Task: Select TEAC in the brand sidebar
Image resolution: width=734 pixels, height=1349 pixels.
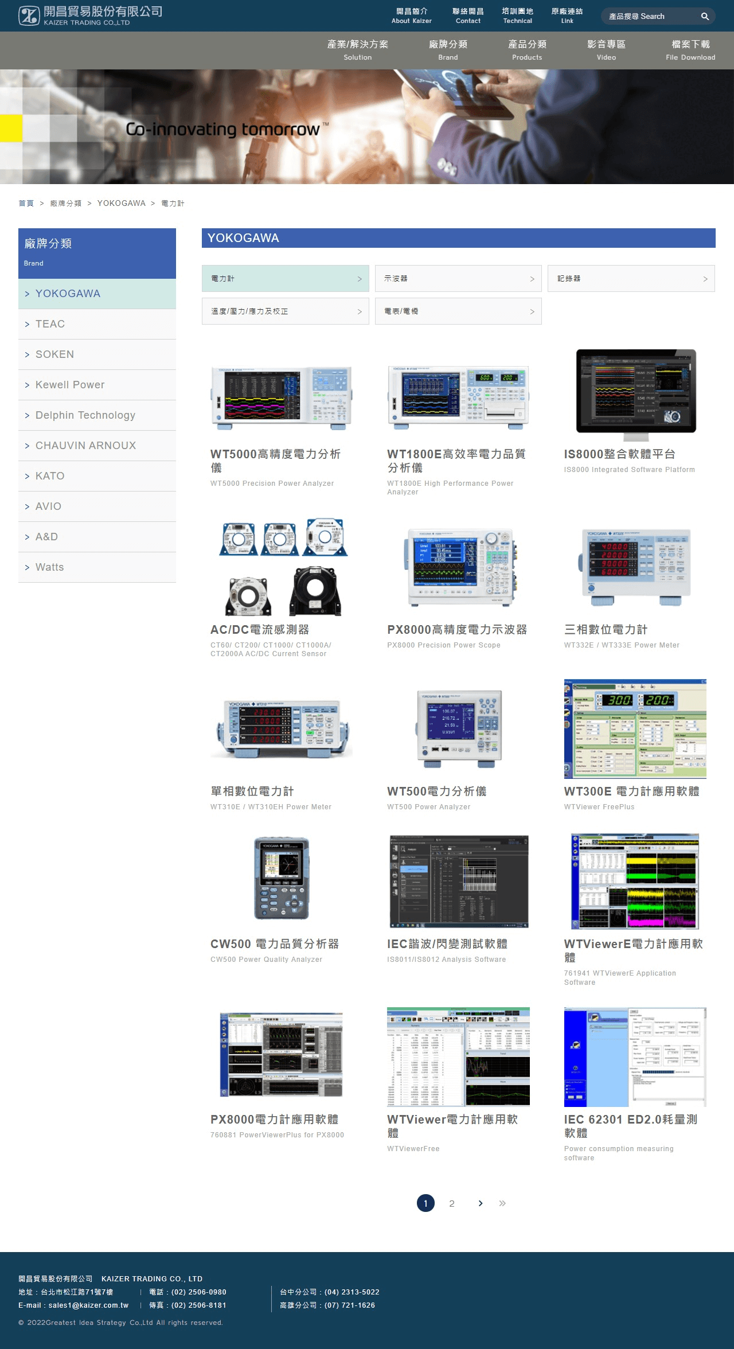Action: point(97,324)
